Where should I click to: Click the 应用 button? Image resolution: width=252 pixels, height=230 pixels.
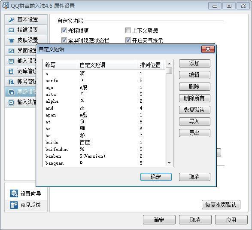231,220
